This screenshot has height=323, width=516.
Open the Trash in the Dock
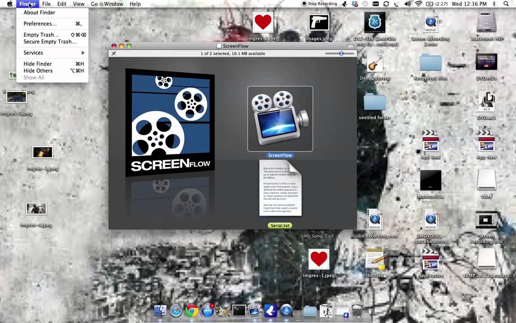pyautogui.click(x=357, y=310)
